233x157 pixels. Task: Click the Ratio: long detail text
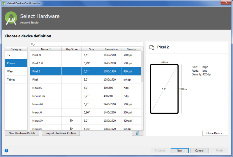pyautogui.click(x=200, y=71)
